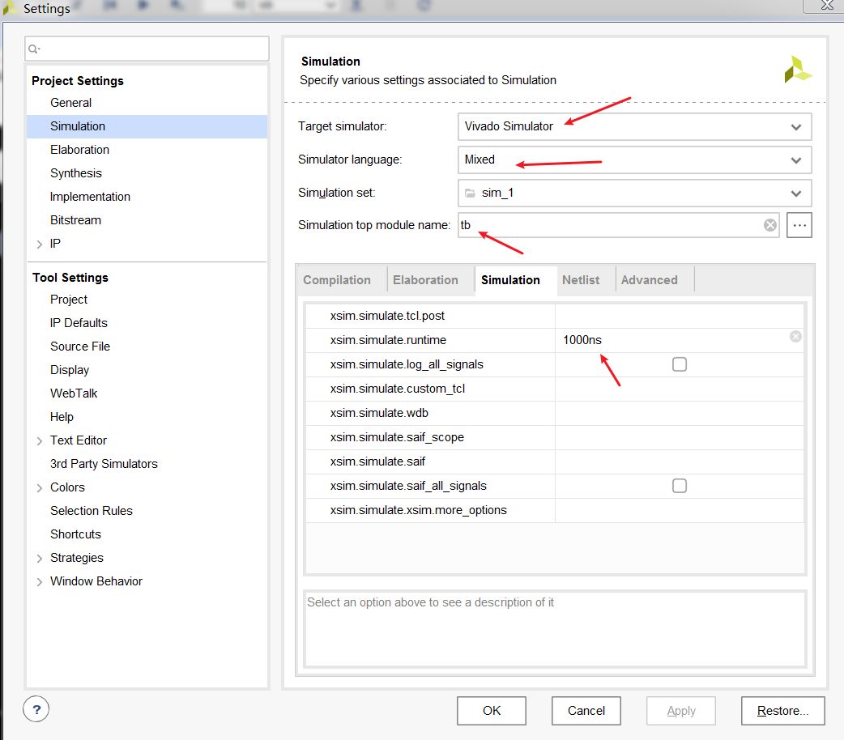The width and height of the screenshot is (844, 740).
Task: Select the xsim.simulate.runtime option name
Action: point(388,340)
